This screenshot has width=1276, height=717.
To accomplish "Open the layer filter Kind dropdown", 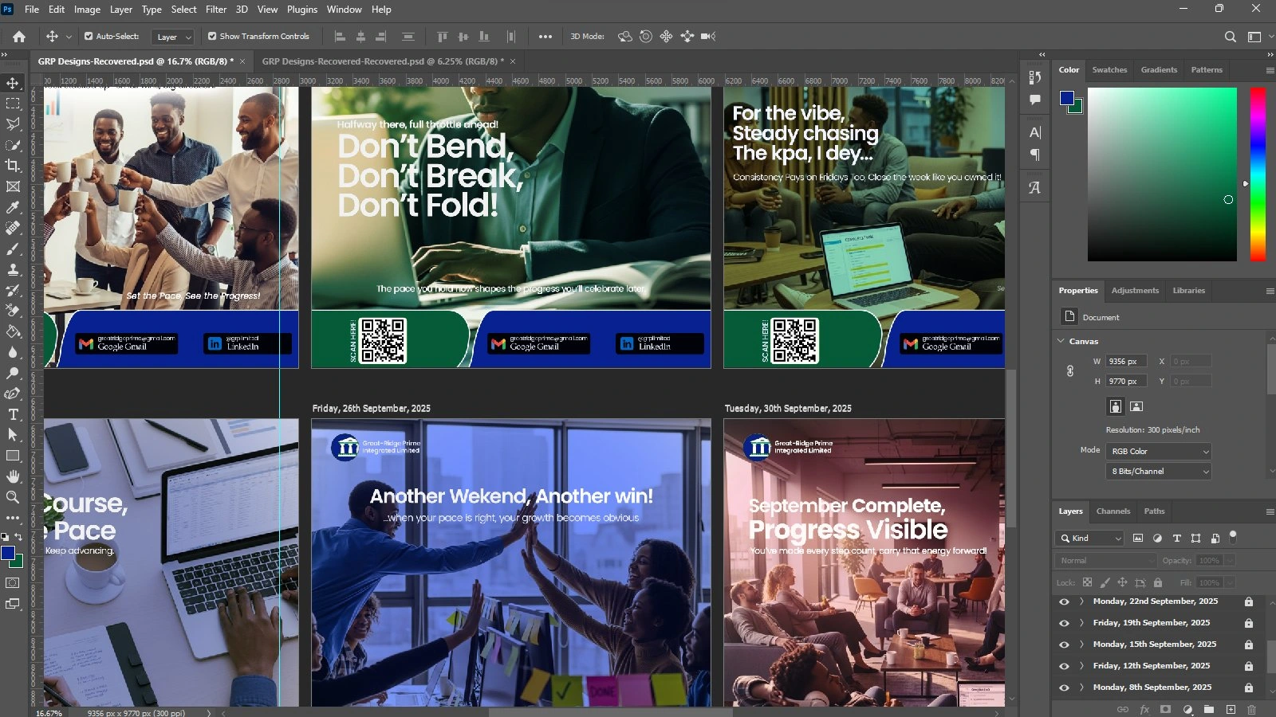I will (x=1089, y=539).
